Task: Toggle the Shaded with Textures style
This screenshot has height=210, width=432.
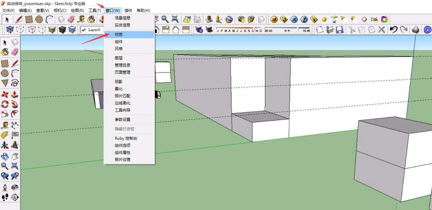Action: pos(63,30)
